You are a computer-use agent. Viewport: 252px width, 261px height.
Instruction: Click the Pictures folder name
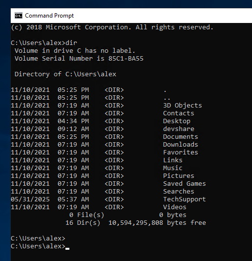[x=178, y=176]
